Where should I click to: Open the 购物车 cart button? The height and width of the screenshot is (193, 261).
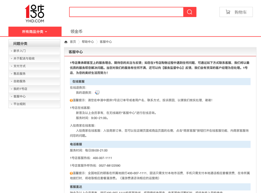click(x=236, y=12)
